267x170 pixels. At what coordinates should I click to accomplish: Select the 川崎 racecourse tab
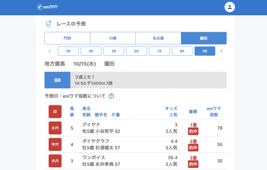[x=113, y=38]
